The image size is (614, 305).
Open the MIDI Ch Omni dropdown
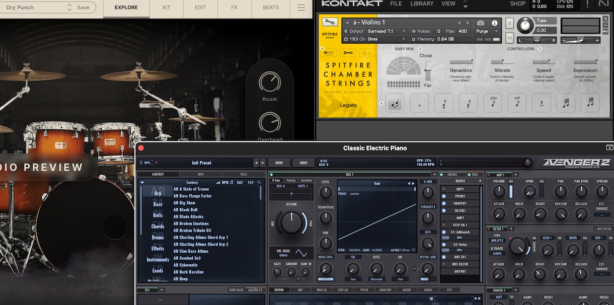click(375, 39)
